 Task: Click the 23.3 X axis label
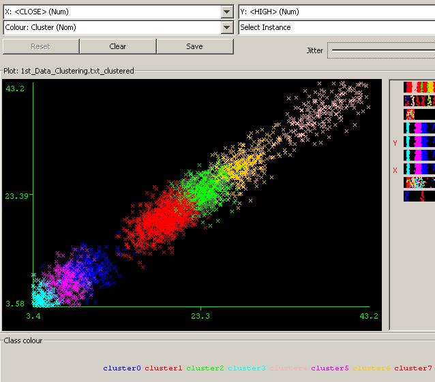(200, 316)
